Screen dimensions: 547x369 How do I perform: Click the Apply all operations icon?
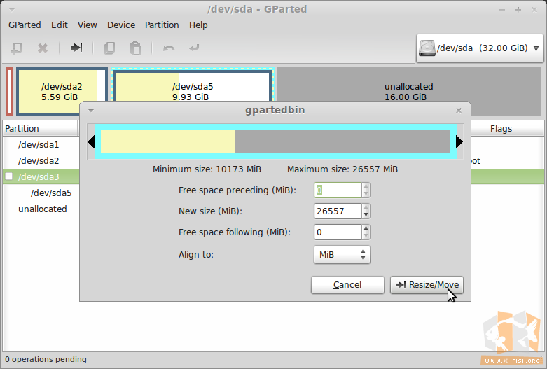coord(194,48)
